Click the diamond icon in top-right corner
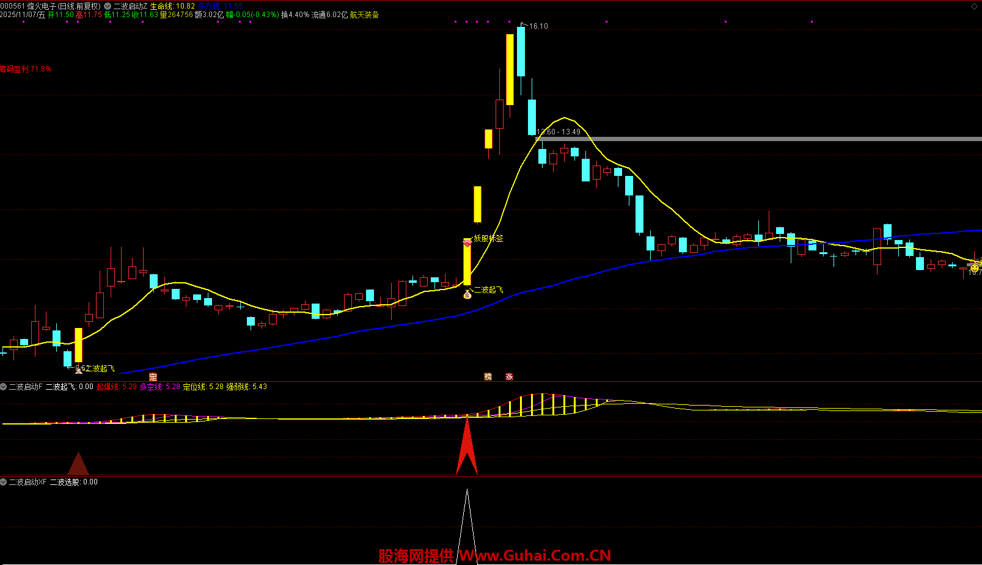Image resolution: width=982 pixels, height=565 pixels. click(x=974, y=7)
